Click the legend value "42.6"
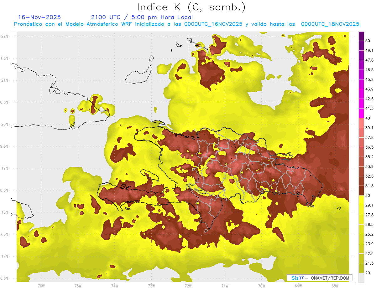 (369, 99)
